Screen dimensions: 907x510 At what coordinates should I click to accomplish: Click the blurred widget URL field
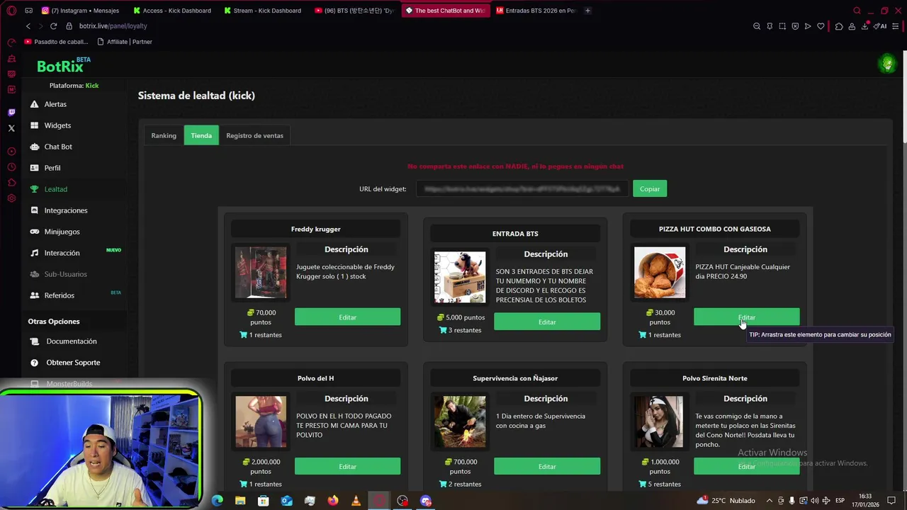(522, 188)
